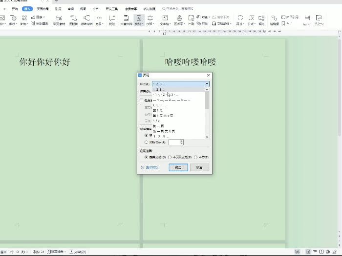Click the style list scroll-up arrow

pyautogui.click(x=207, y=89)
